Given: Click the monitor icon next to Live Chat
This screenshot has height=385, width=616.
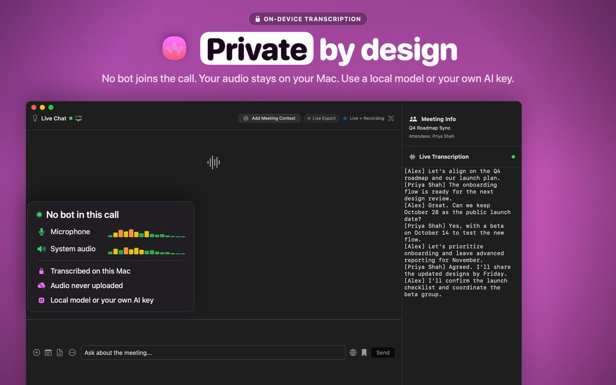Looking at the screenshot, I should coord(78,118).
